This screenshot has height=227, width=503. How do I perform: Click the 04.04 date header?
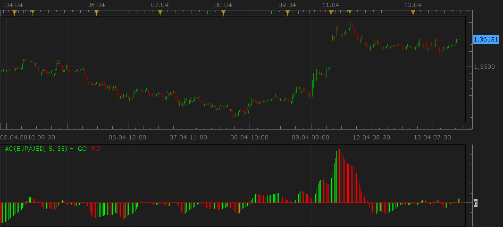coord(14,5)
